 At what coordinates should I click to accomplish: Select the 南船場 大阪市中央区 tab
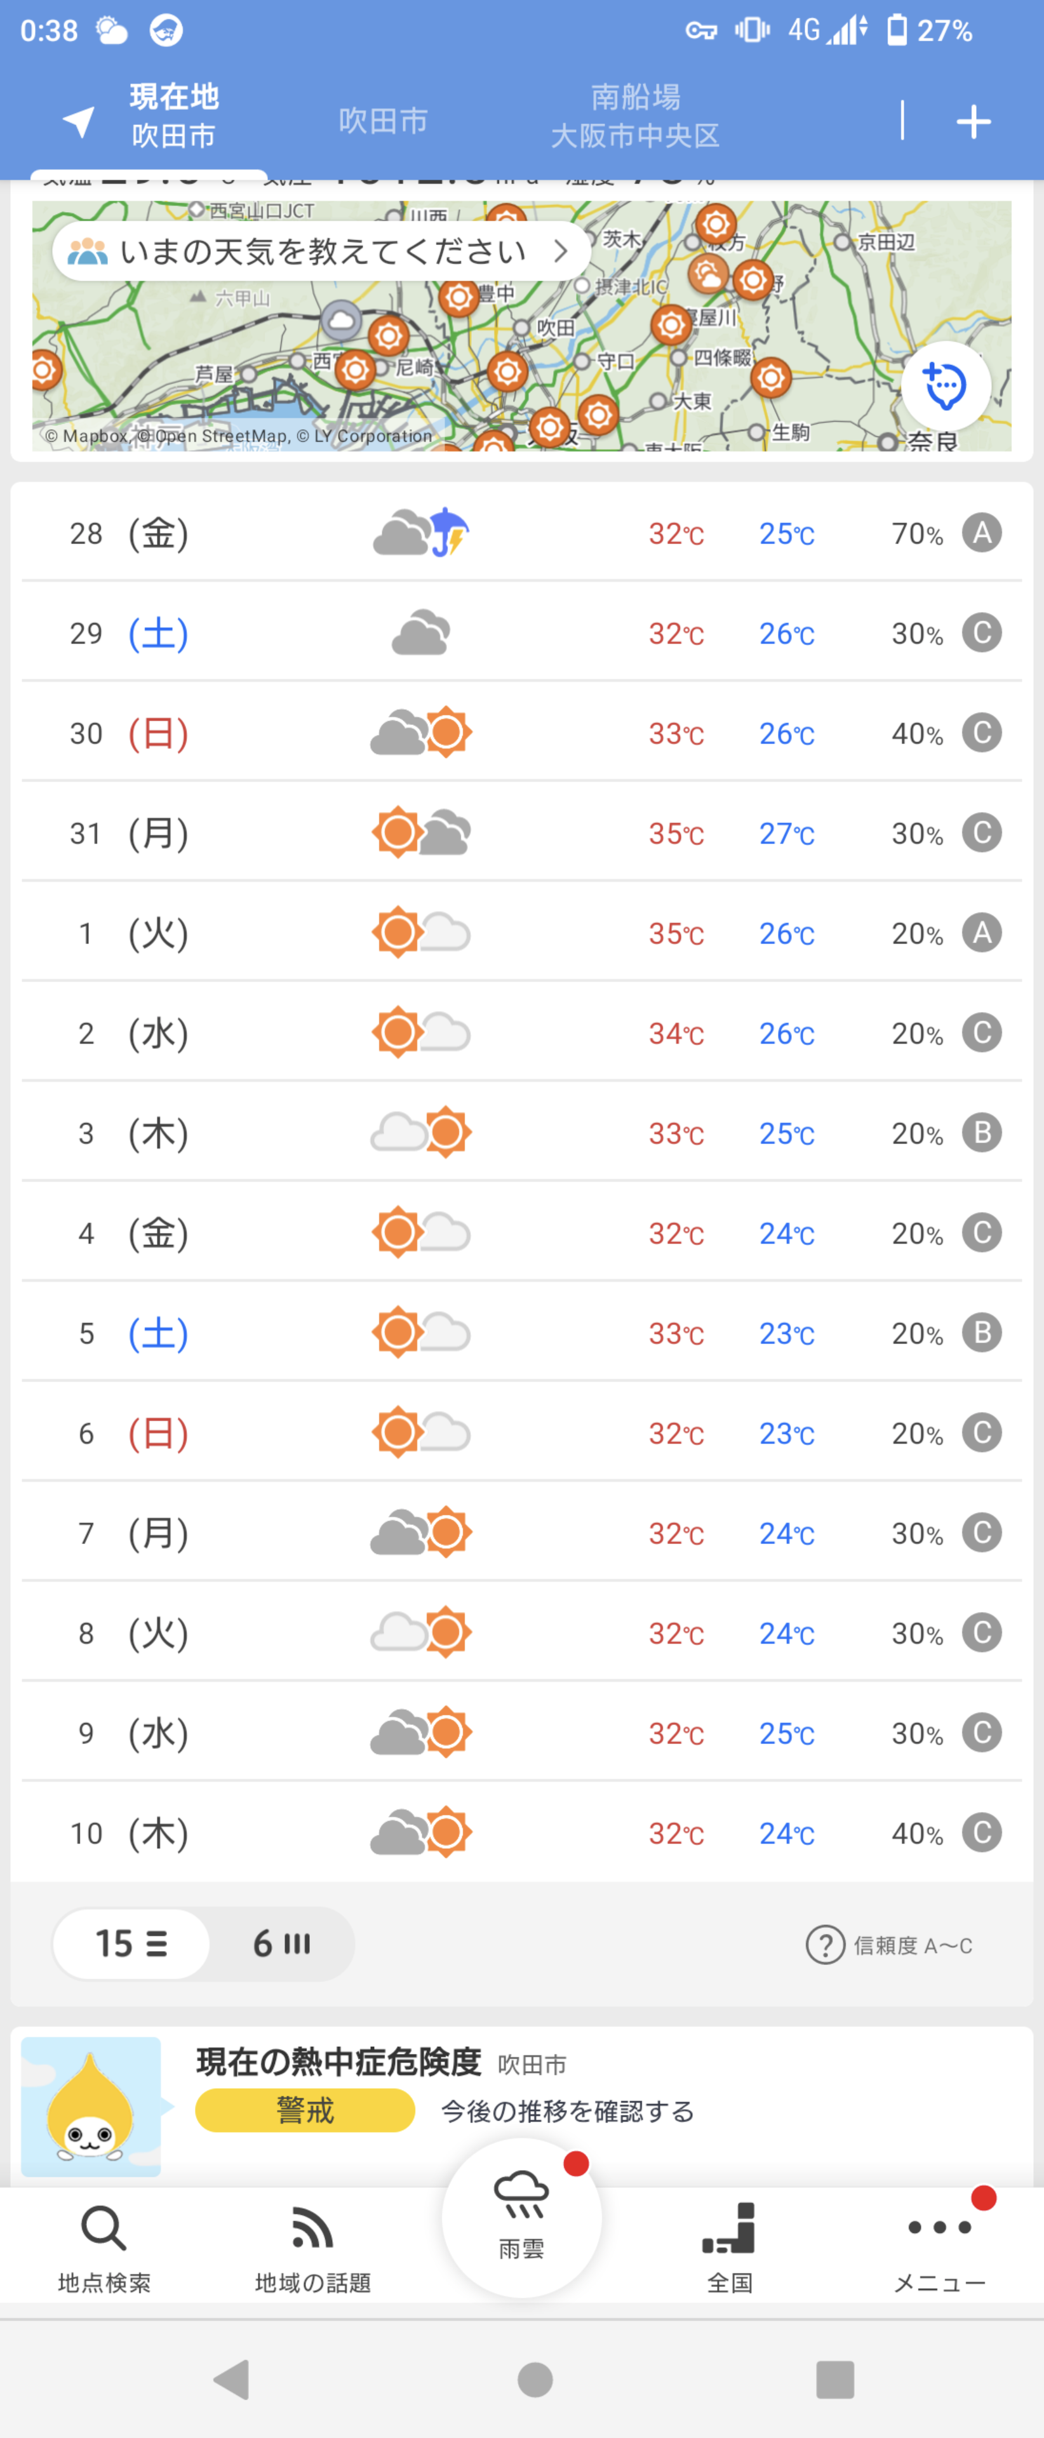pyautogui.click(x=635, y=116)
